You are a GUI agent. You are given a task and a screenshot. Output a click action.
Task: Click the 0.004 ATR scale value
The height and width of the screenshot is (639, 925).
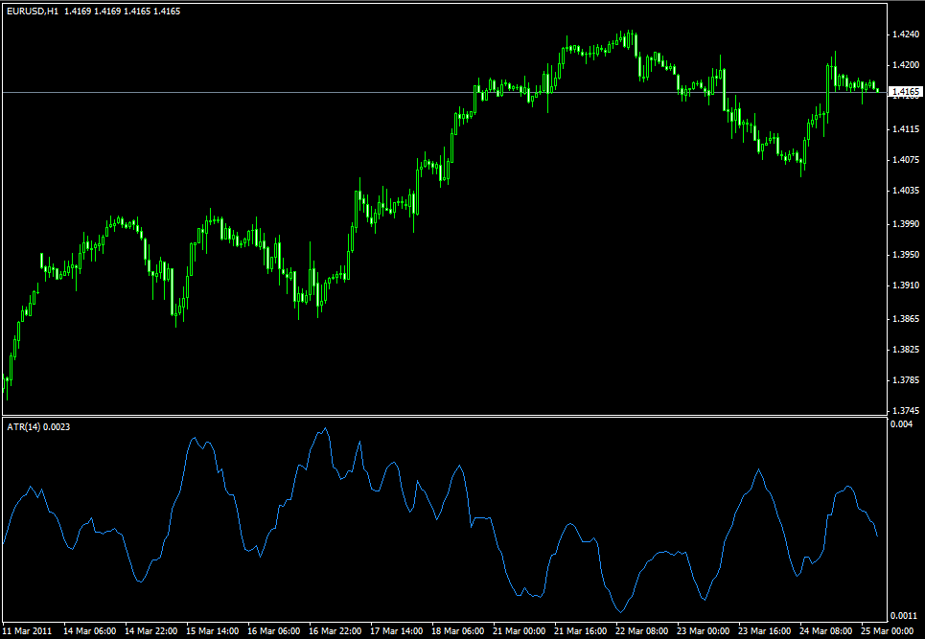click(901, 424)
